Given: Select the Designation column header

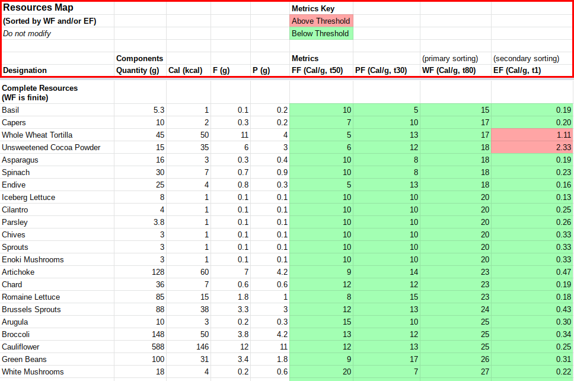Looking at the screenshot, I should point(25,71).
